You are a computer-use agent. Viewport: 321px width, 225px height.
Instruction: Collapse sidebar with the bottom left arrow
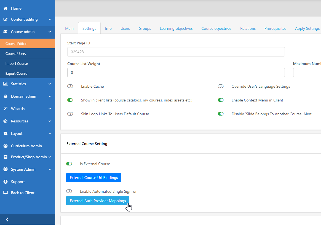7,219
